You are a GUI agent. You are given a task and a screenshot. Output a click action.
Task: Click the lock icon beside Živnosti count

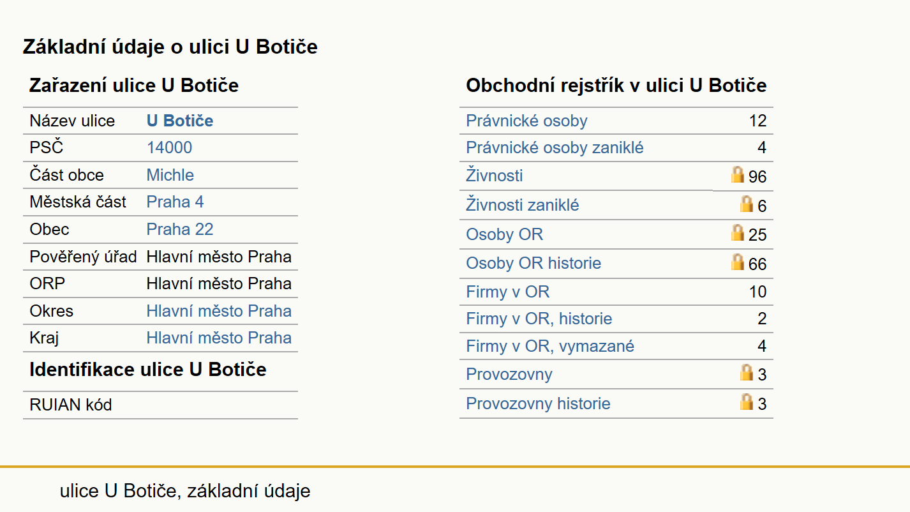coord(738,174)
